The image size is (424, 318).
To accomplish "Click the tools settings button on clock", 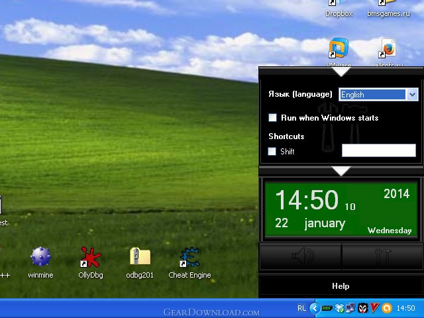I will point(382,256).
